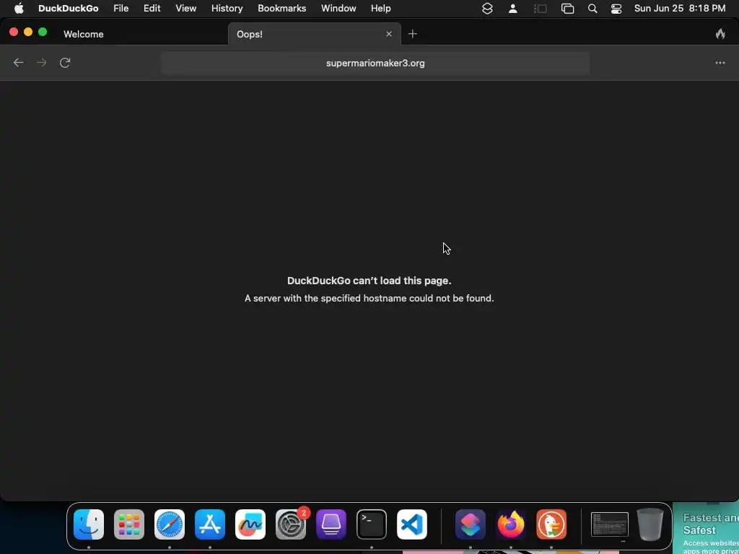Viewport: 739px width, 554px height.
Task: Select the Oops! tab
Action: coord(315,34)
